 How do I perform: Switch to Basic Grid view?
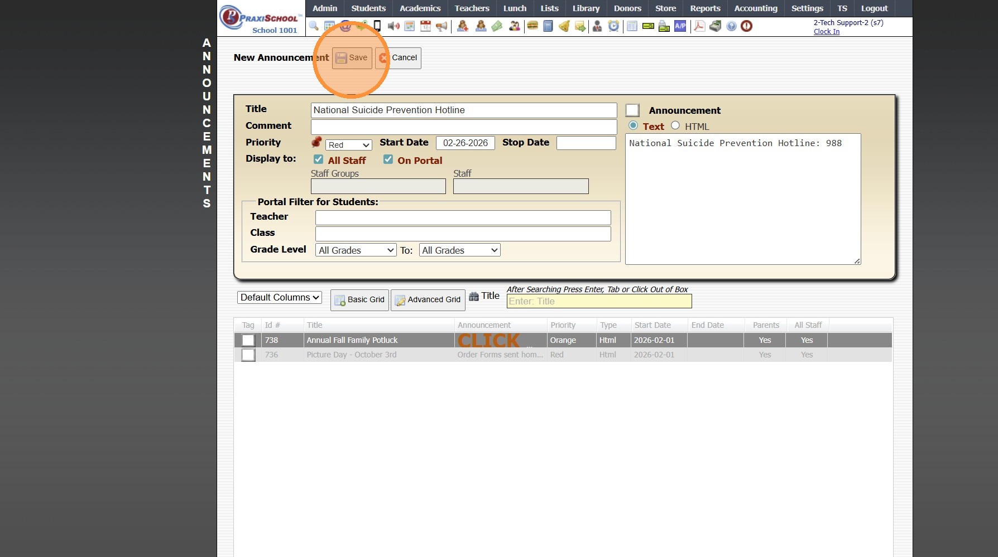pos(360,300)
